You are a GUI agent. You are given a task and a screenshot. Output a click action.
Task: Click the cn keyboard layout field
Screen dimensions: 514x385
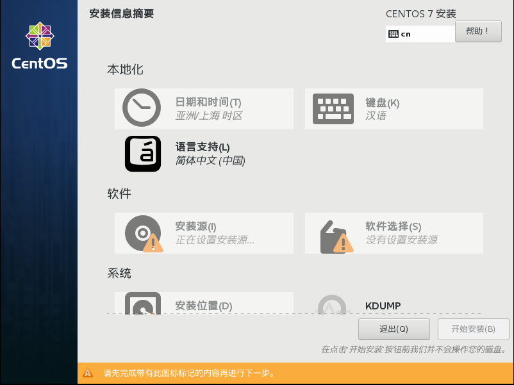[420, 34]
